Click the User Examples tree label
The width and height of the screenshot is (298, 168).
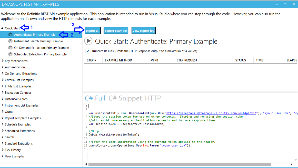click(x=15, y=156)
